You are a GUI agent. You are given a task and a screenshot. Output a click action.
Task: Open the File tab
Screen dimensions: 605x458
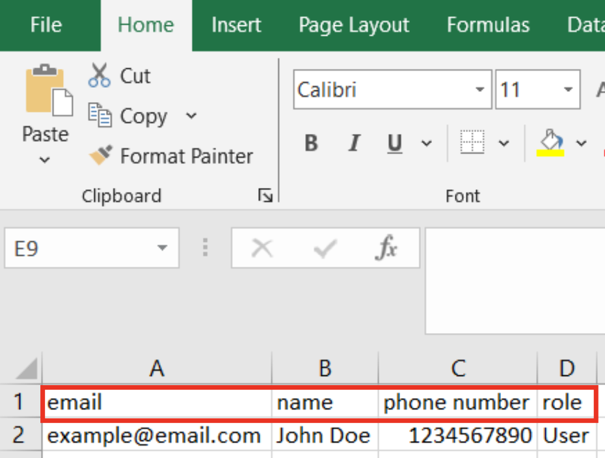(46, 25)
